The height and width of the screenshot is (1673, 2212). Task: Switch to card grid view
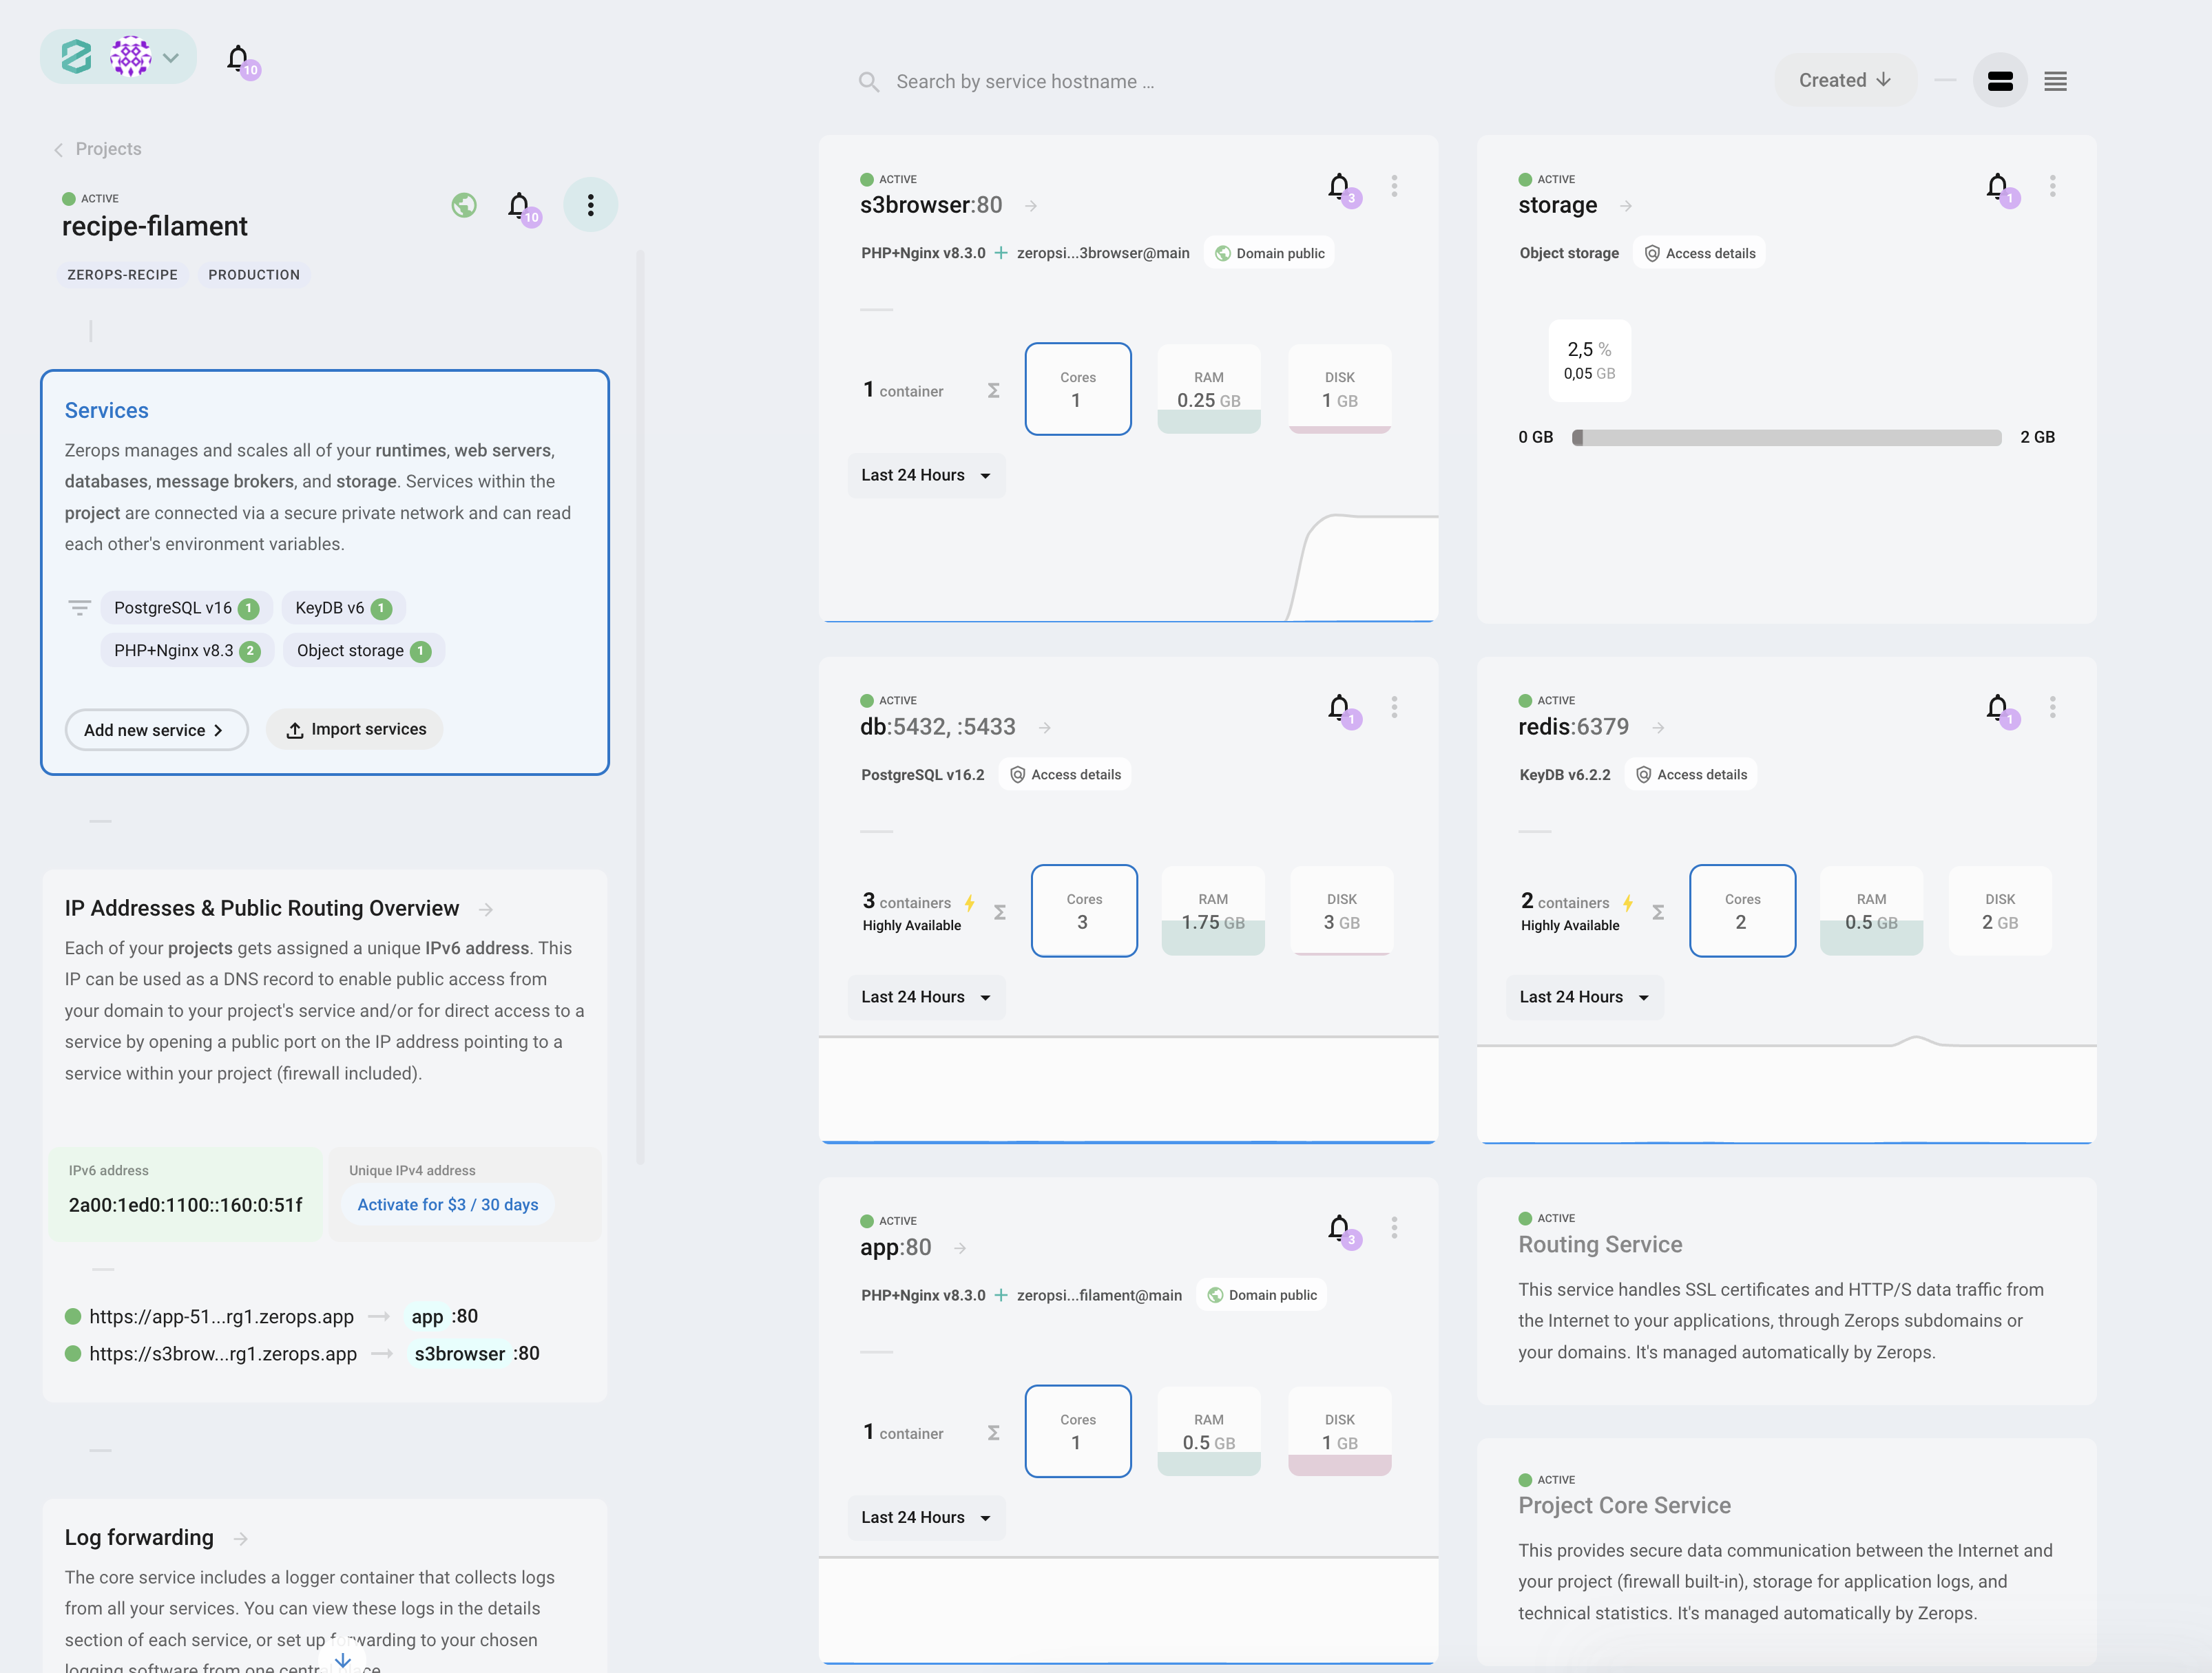coord(1999,81)
